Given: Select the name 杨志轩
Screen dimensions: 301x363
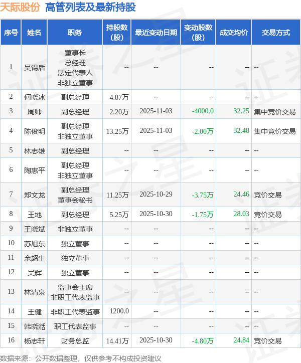Looking at the screenshot, I should tap(34, 341).
